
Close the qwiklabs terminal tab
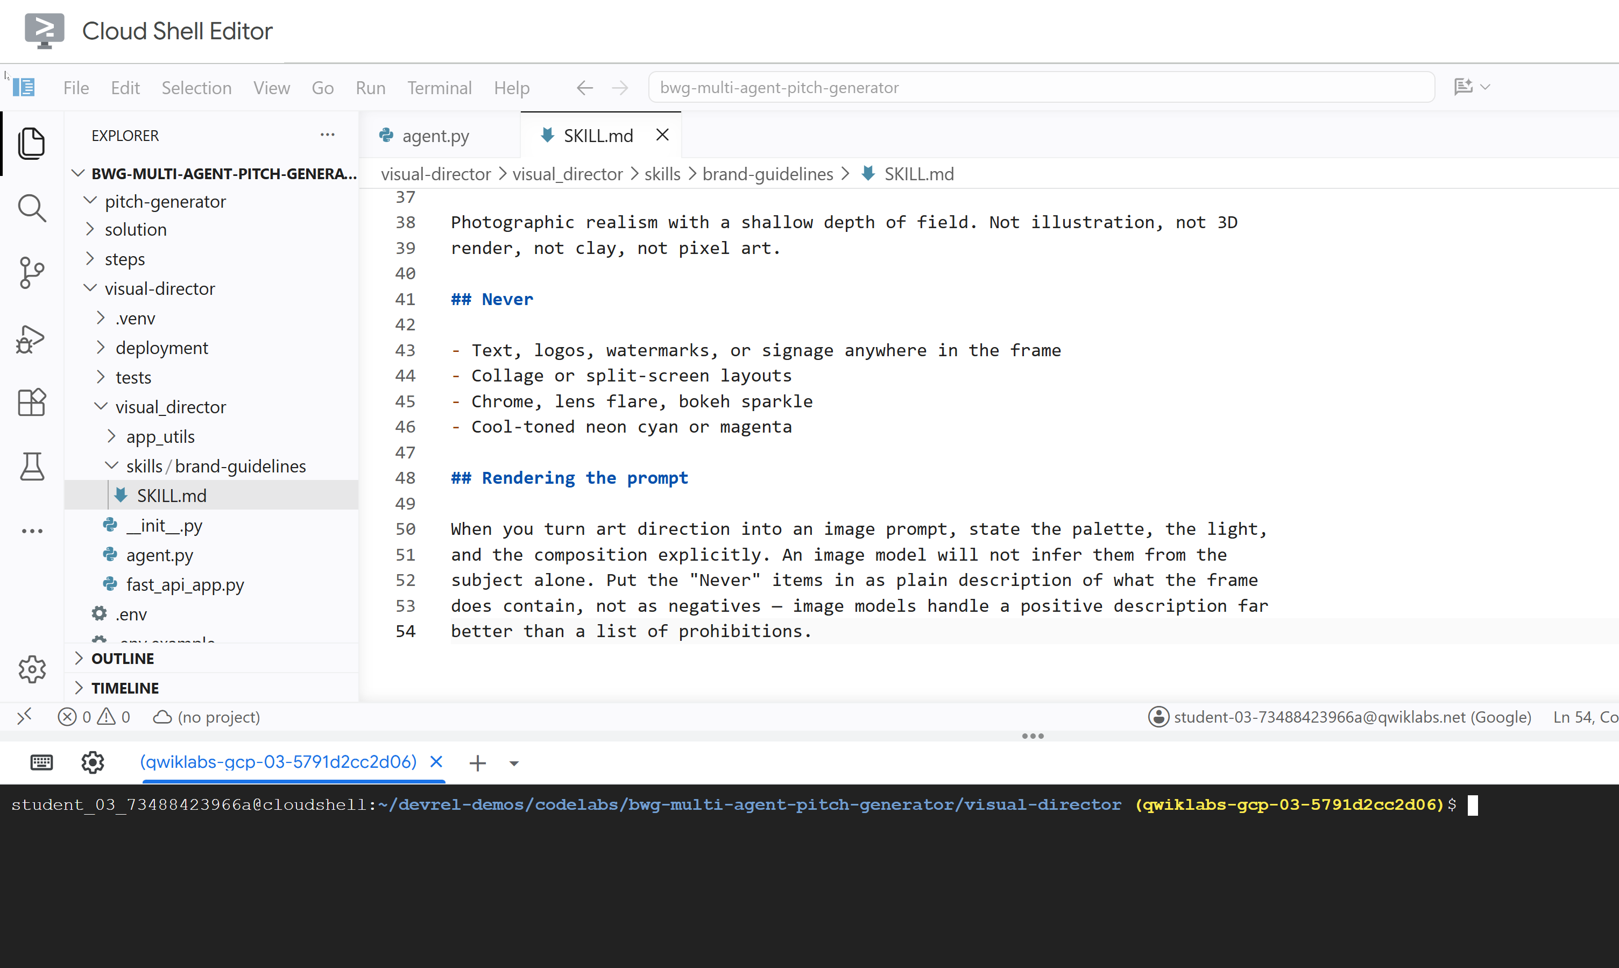436,761
